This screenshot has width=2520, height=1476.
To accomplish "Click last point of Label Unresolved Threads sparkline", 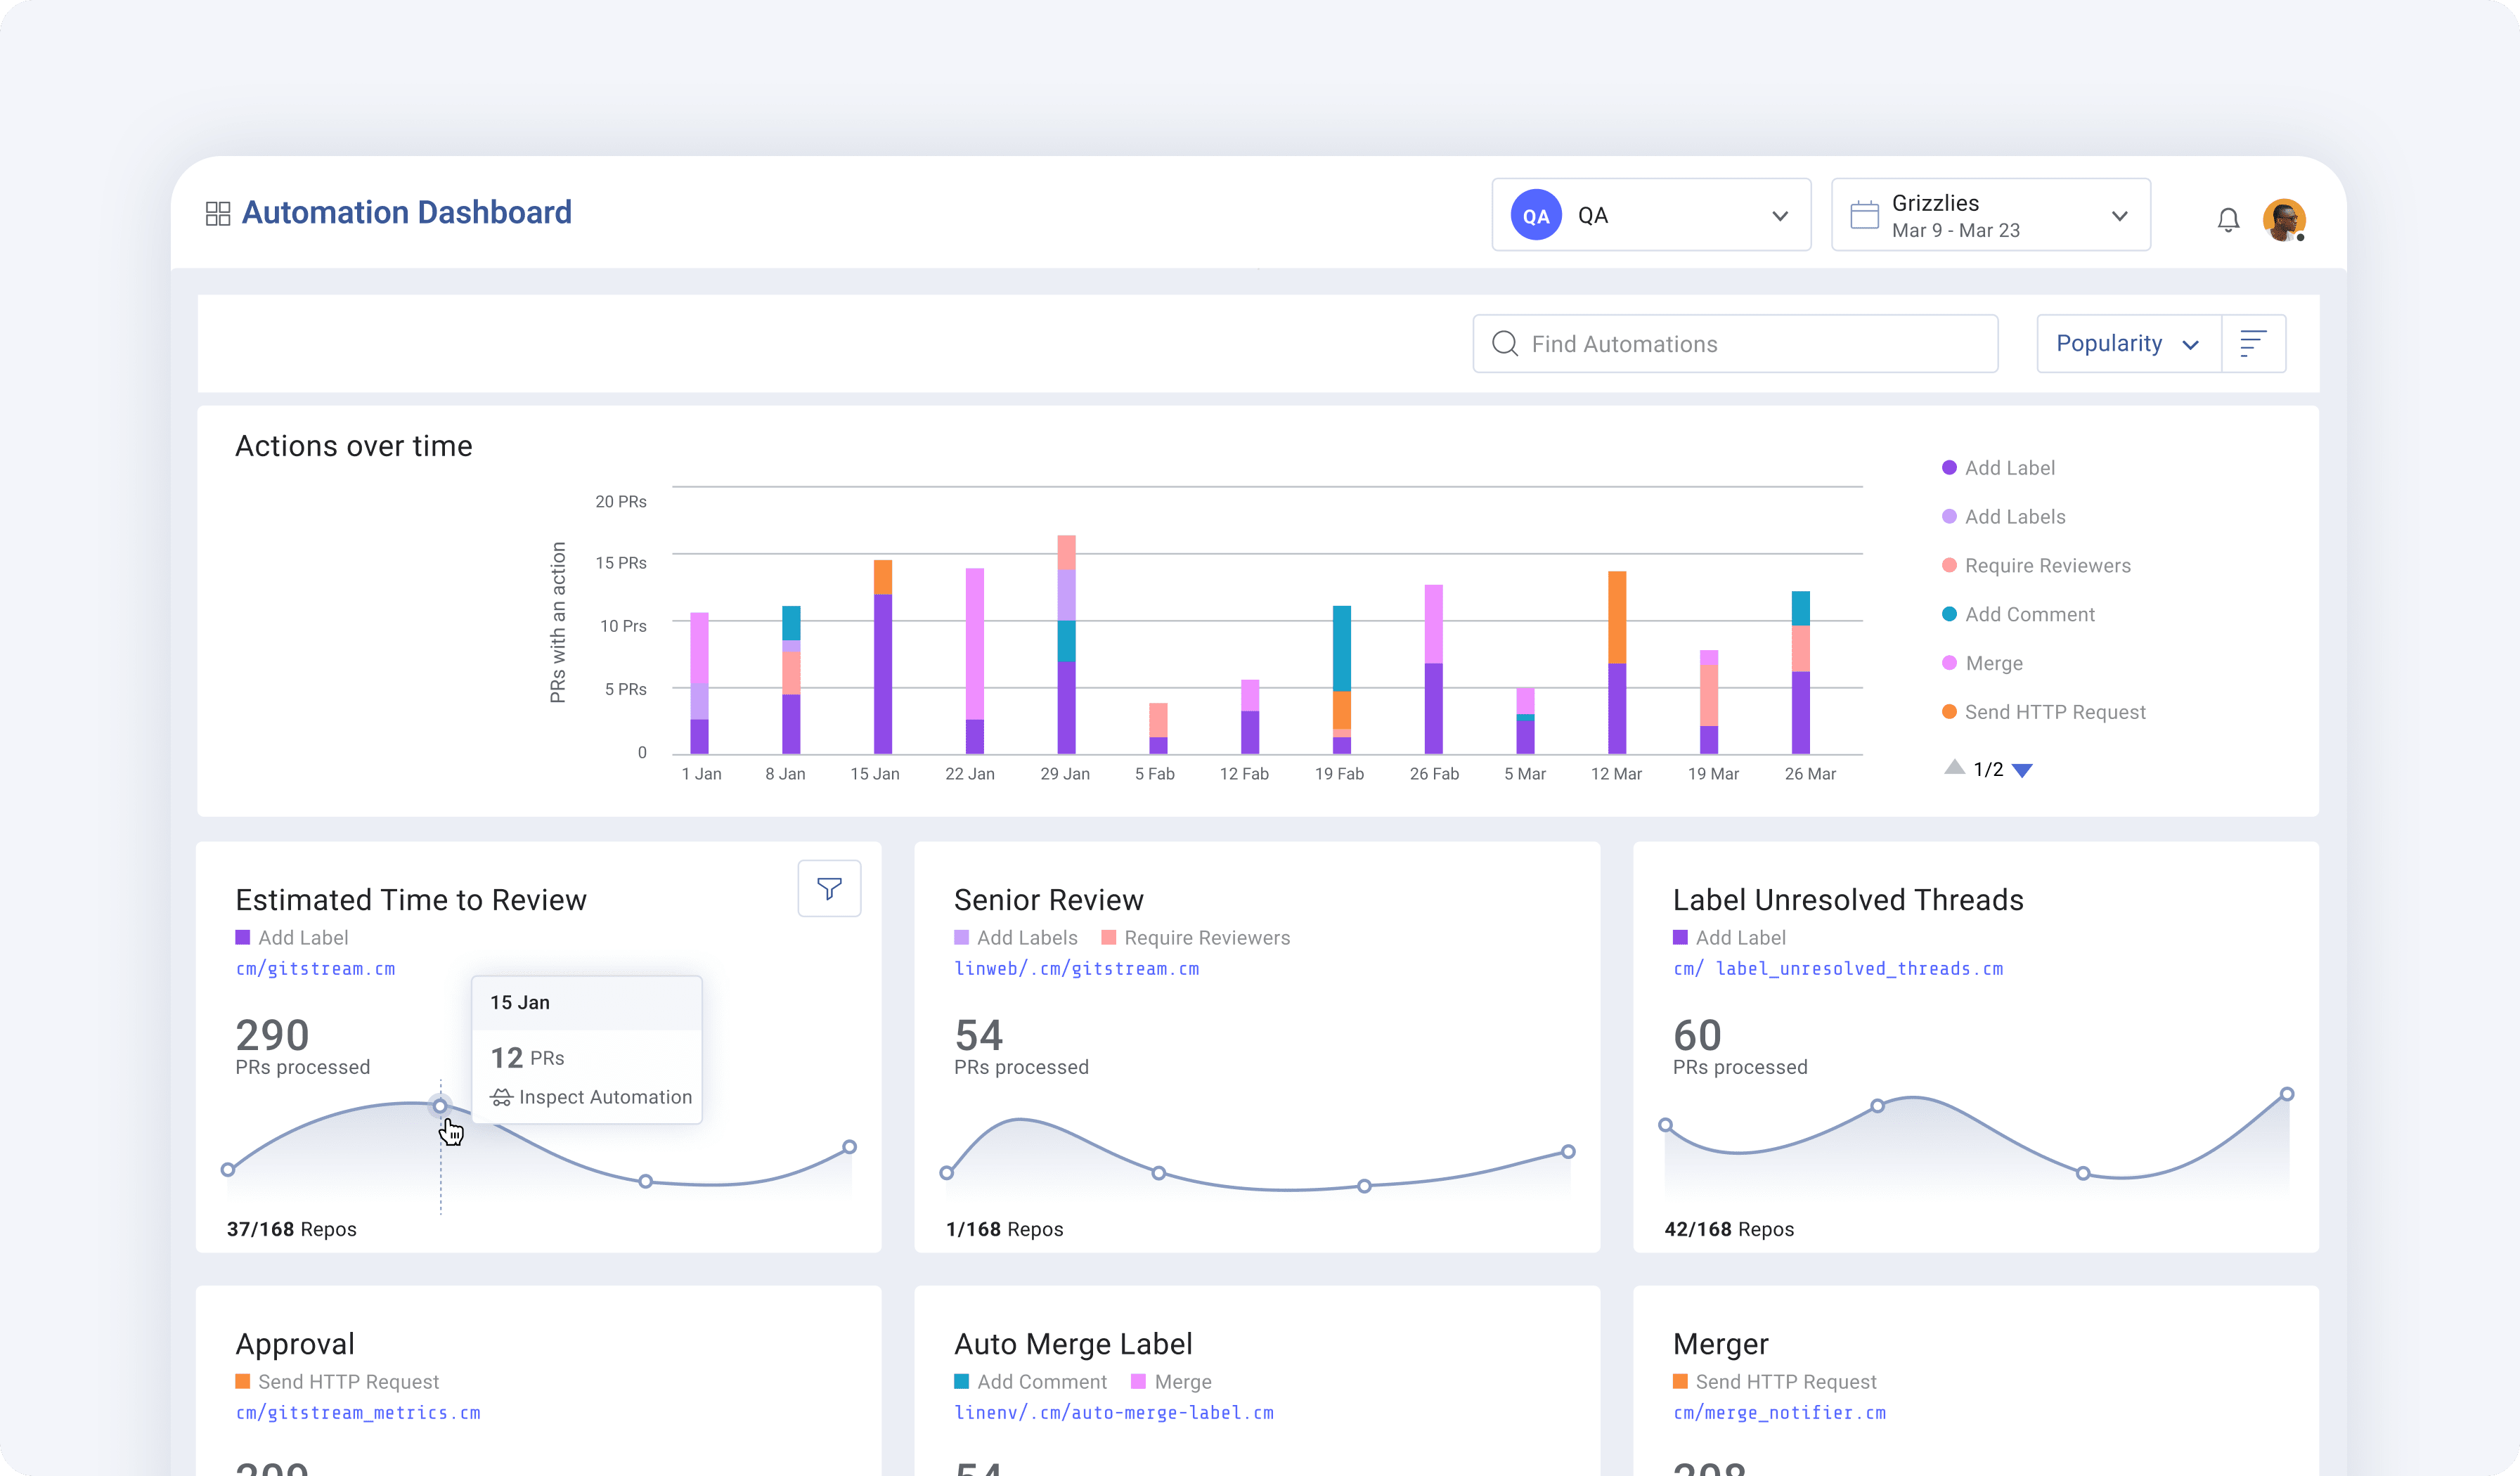I will 2286,1094.
